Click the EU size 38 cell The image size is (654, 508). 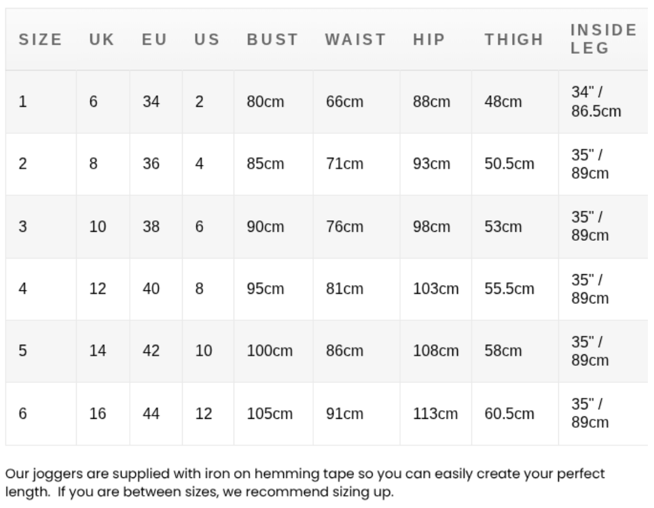[151, 226]
